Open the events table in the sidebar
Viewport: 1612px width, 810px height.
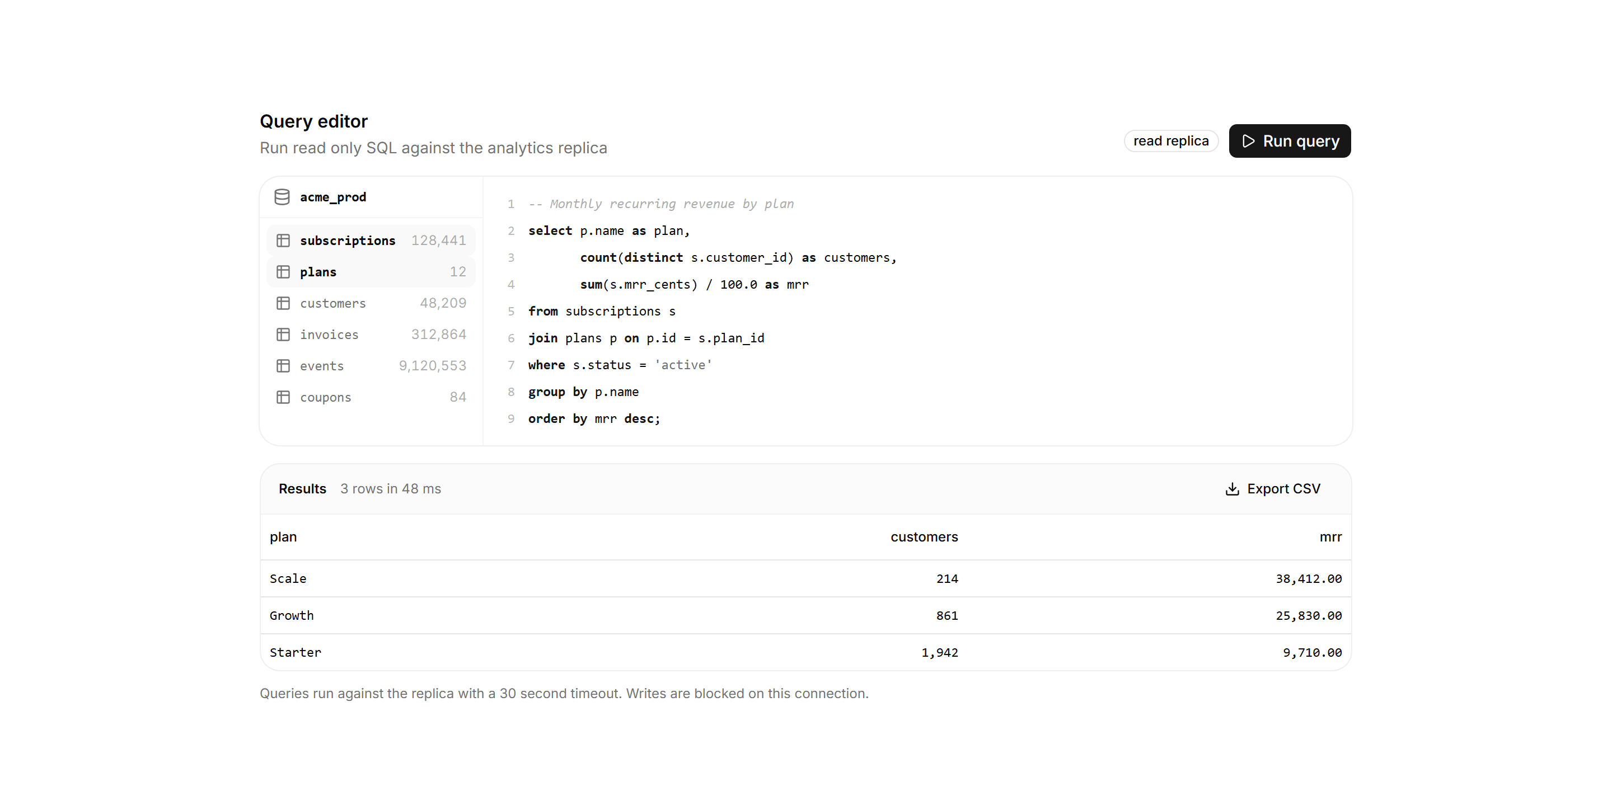pos(371,366)
